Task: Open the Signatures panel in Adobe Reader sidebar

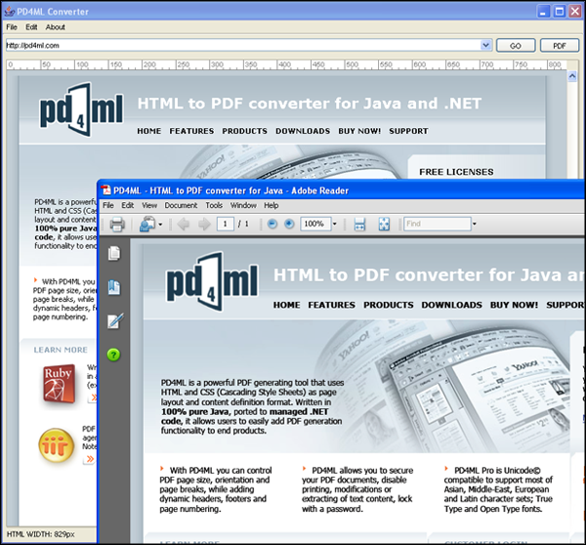Action: [x=115, y=321]
